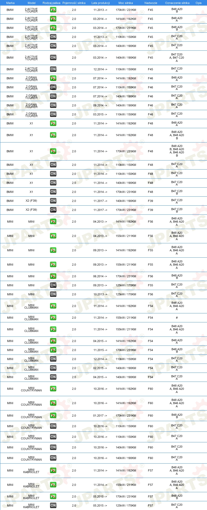The image size is (207, 510).
Task: Click diesel ON icon for X2 (F39) 170kW
Action: pos(53,210)
